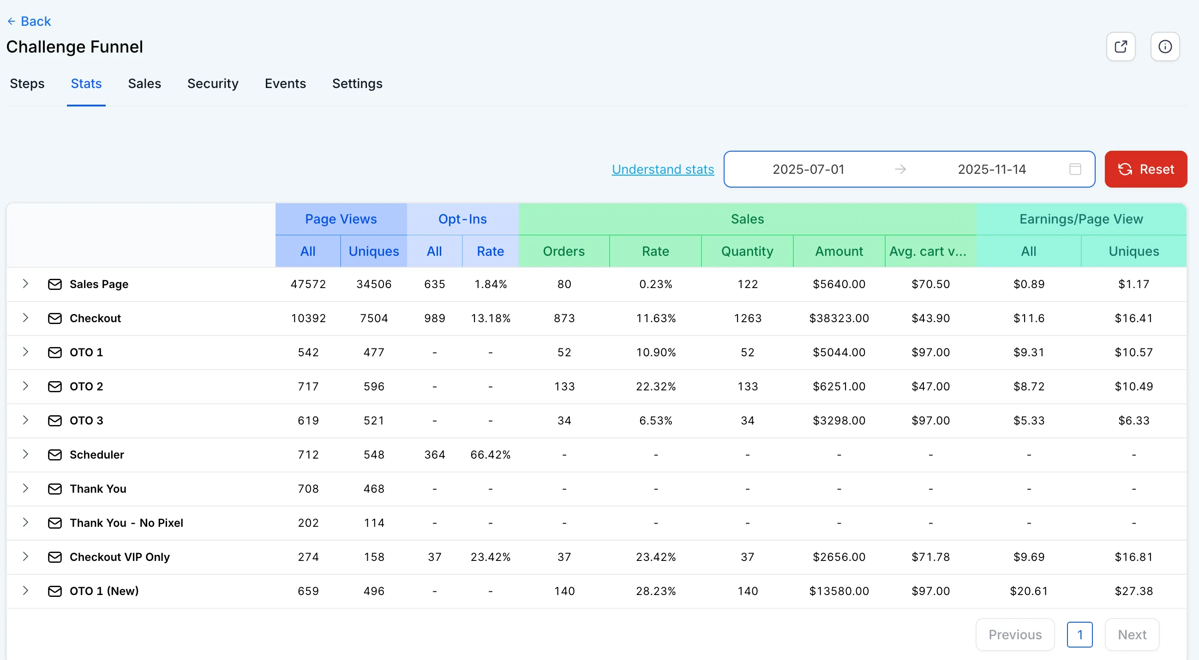
Task: Click the start date 2025-07-01 field
Action: point(809,170)
